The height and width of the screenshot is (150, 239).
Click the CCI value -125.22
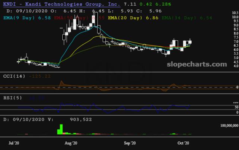coord(40,76)
